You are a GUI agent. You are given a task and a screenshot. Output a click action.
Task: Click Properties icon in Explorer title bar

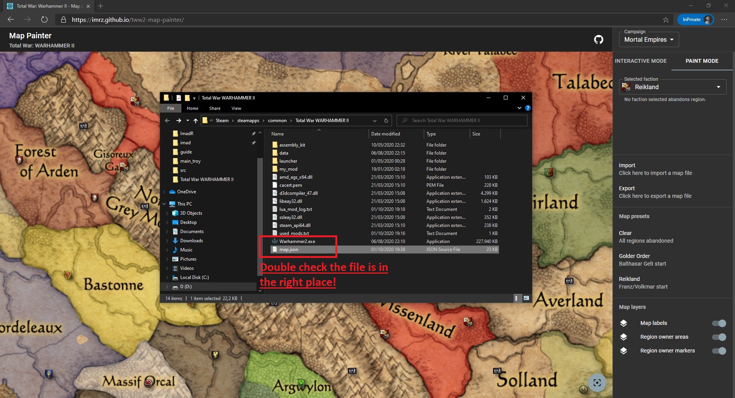tap(178, 98)
